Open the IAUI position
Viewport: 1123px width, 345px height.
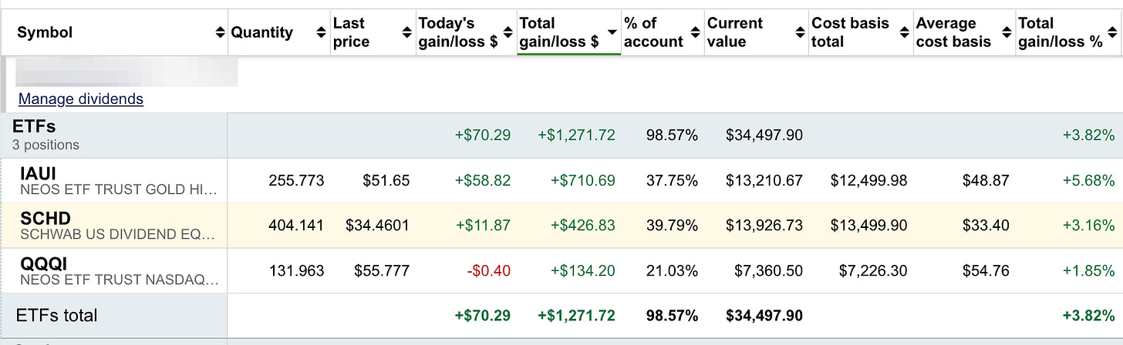[39, 173]
